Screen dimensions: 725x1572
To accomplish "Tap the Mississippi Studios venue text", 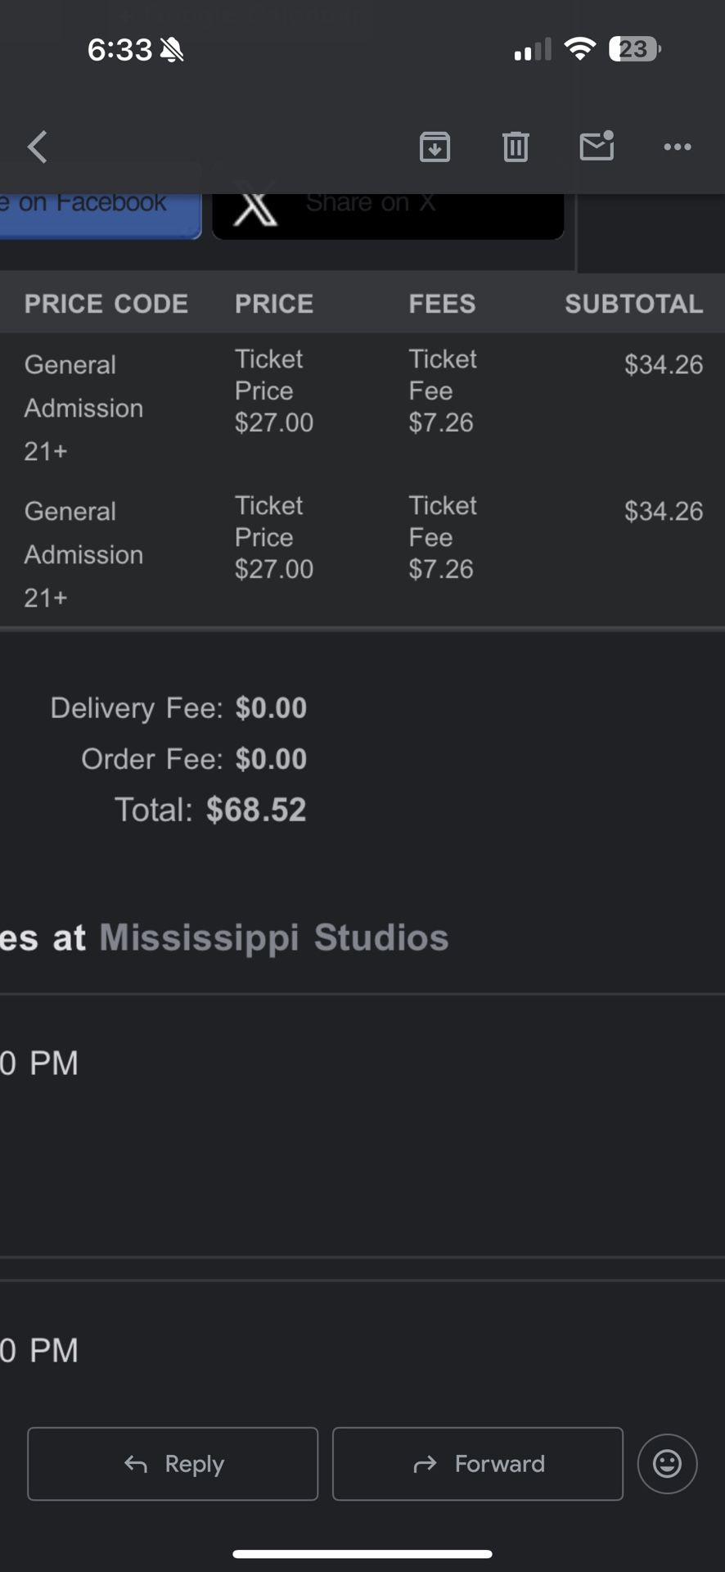I will tap(273, 937).
